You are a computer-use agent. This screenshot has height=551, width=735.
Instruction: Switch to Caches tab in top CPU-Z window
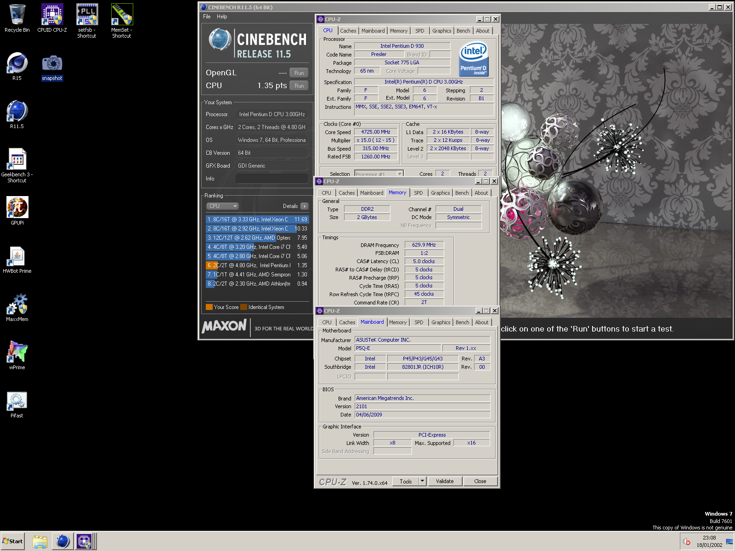coord(348,31)
